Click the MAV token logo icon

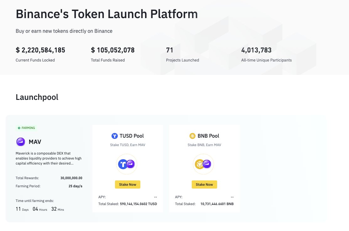click(21, 142)
